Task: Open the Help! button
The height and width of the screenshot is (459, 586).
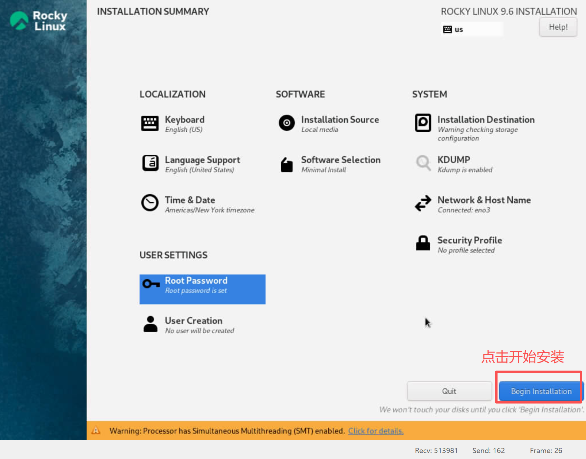Action: pos(558,27)
